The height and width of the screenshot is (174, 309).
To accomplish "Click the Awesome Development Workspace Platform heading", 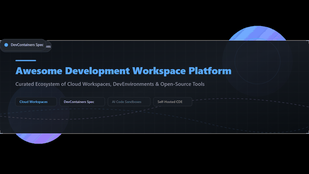I will coord(124,71).
